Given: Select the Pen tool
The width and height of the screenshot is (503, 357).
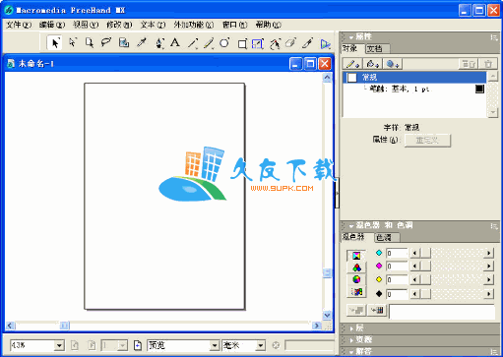Looking at the screenshot, I should [159, 43].
